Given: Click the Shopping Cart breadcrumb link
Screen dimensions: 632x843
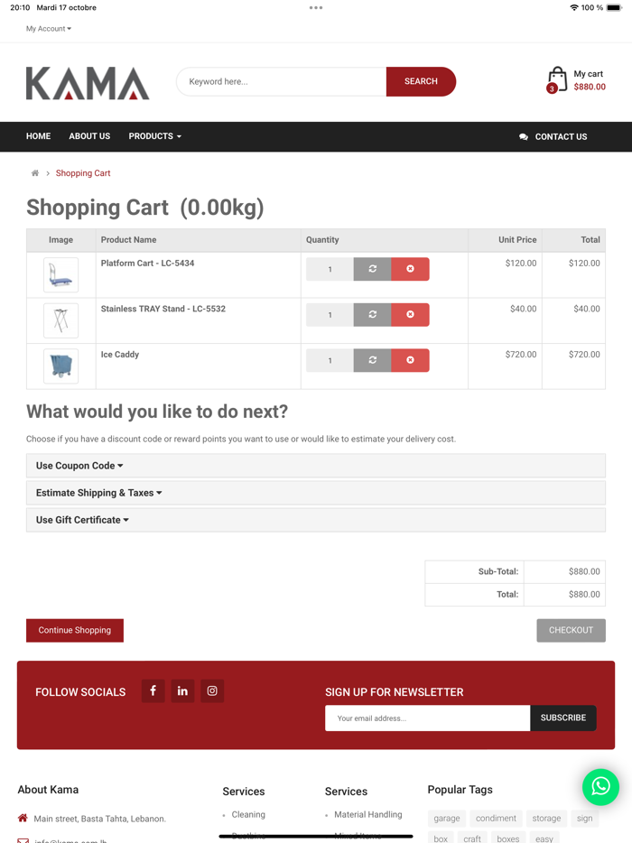Looking at the screenshot, I should click(x=83, y=173).
